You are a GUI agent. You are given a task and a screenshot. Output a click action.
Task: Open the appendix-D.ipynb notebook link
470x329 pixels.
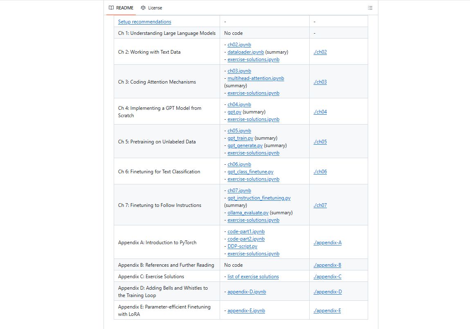(247, 292)
